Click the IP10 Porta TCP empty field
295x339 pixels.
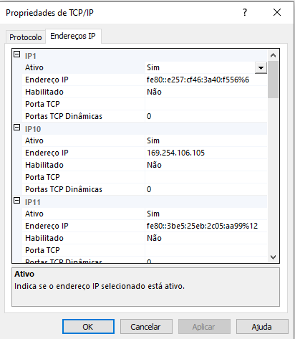[206, 177]
